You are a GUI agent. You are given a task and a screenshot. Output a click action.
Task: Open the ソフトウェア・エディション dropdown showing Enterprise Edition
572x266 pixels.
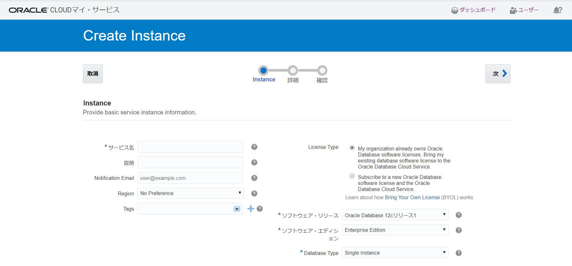pyautogui.click(x=395, y=230)
